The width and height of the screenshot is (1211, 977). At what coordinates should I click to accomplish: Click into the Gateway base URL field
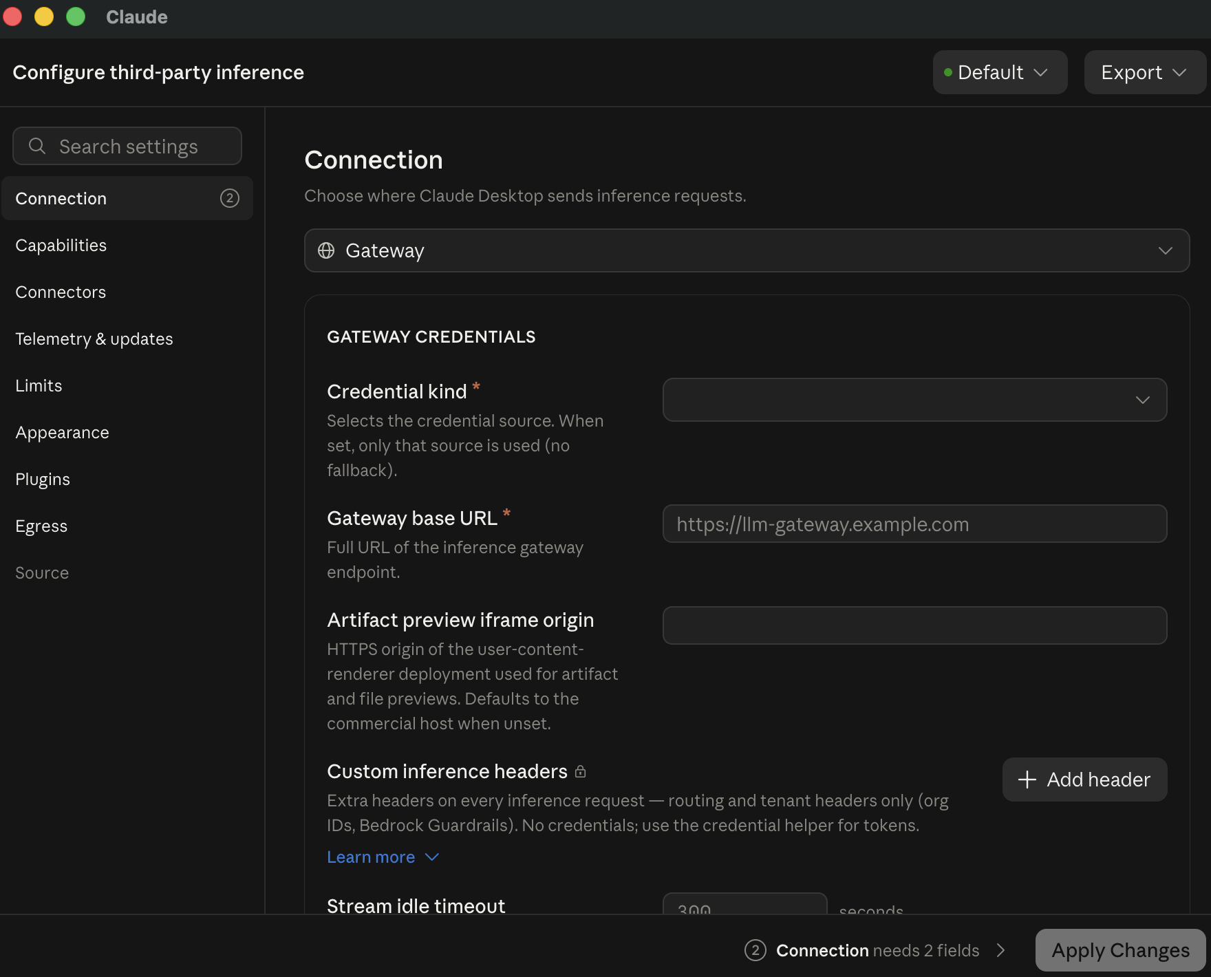click(x=915, y=524)
